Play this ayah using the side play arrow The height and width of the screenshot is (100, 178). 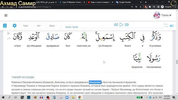coord(9,33)
